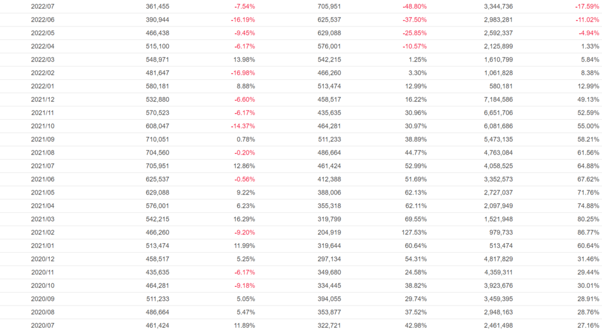Select the red -16.98% cell
The image size is (602, 332).
coord(242,73)
